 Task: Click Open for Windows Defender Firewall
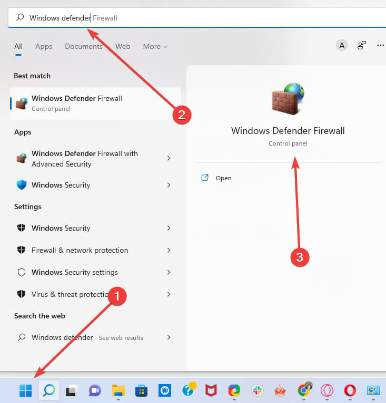point(224,178)
